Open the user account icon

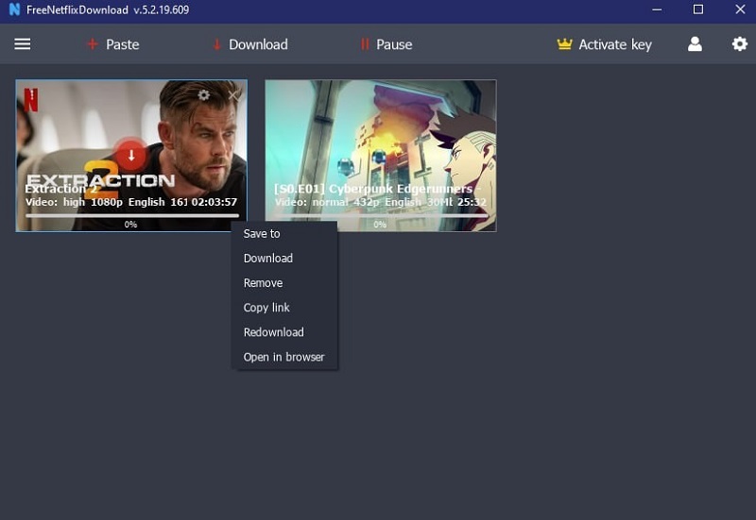click(695, 43)
